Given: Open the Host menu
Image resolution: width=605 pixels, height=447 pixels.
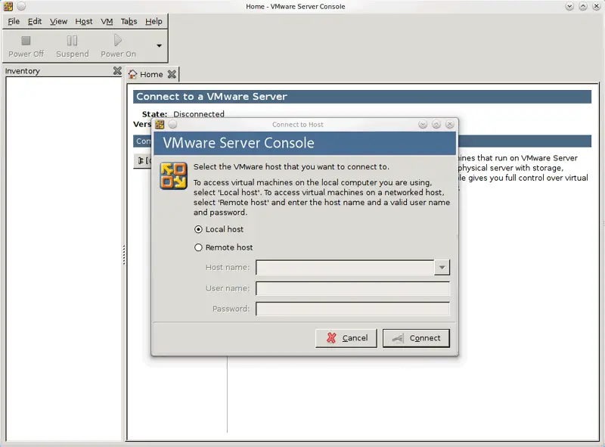Looking at the screenshot, I should [84, 21].
